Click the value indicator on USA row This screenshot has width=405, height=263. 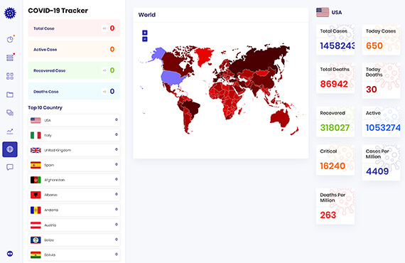tap(117, 119)
